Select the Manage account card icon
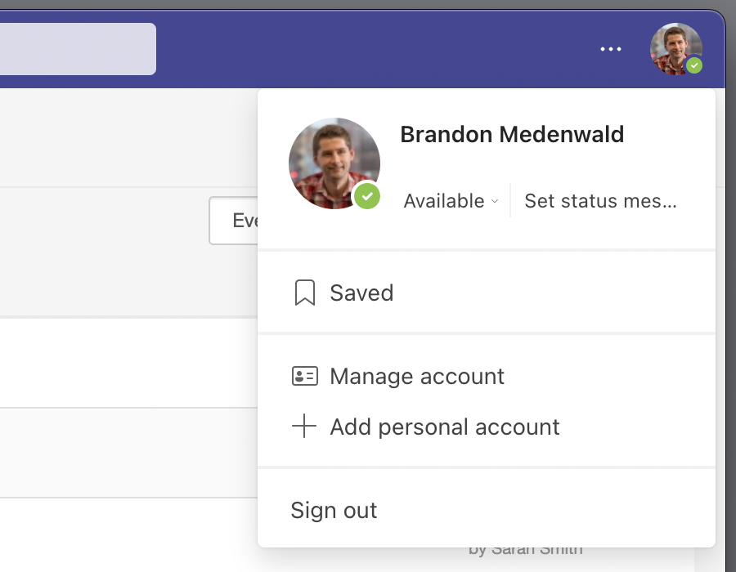 304,376
